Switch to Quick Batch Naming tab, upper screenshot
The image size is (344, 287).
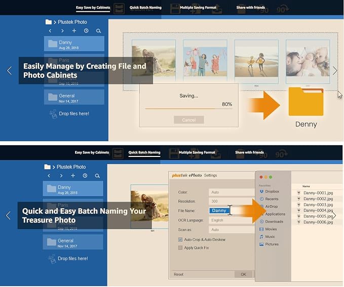[x=145, y=8]
